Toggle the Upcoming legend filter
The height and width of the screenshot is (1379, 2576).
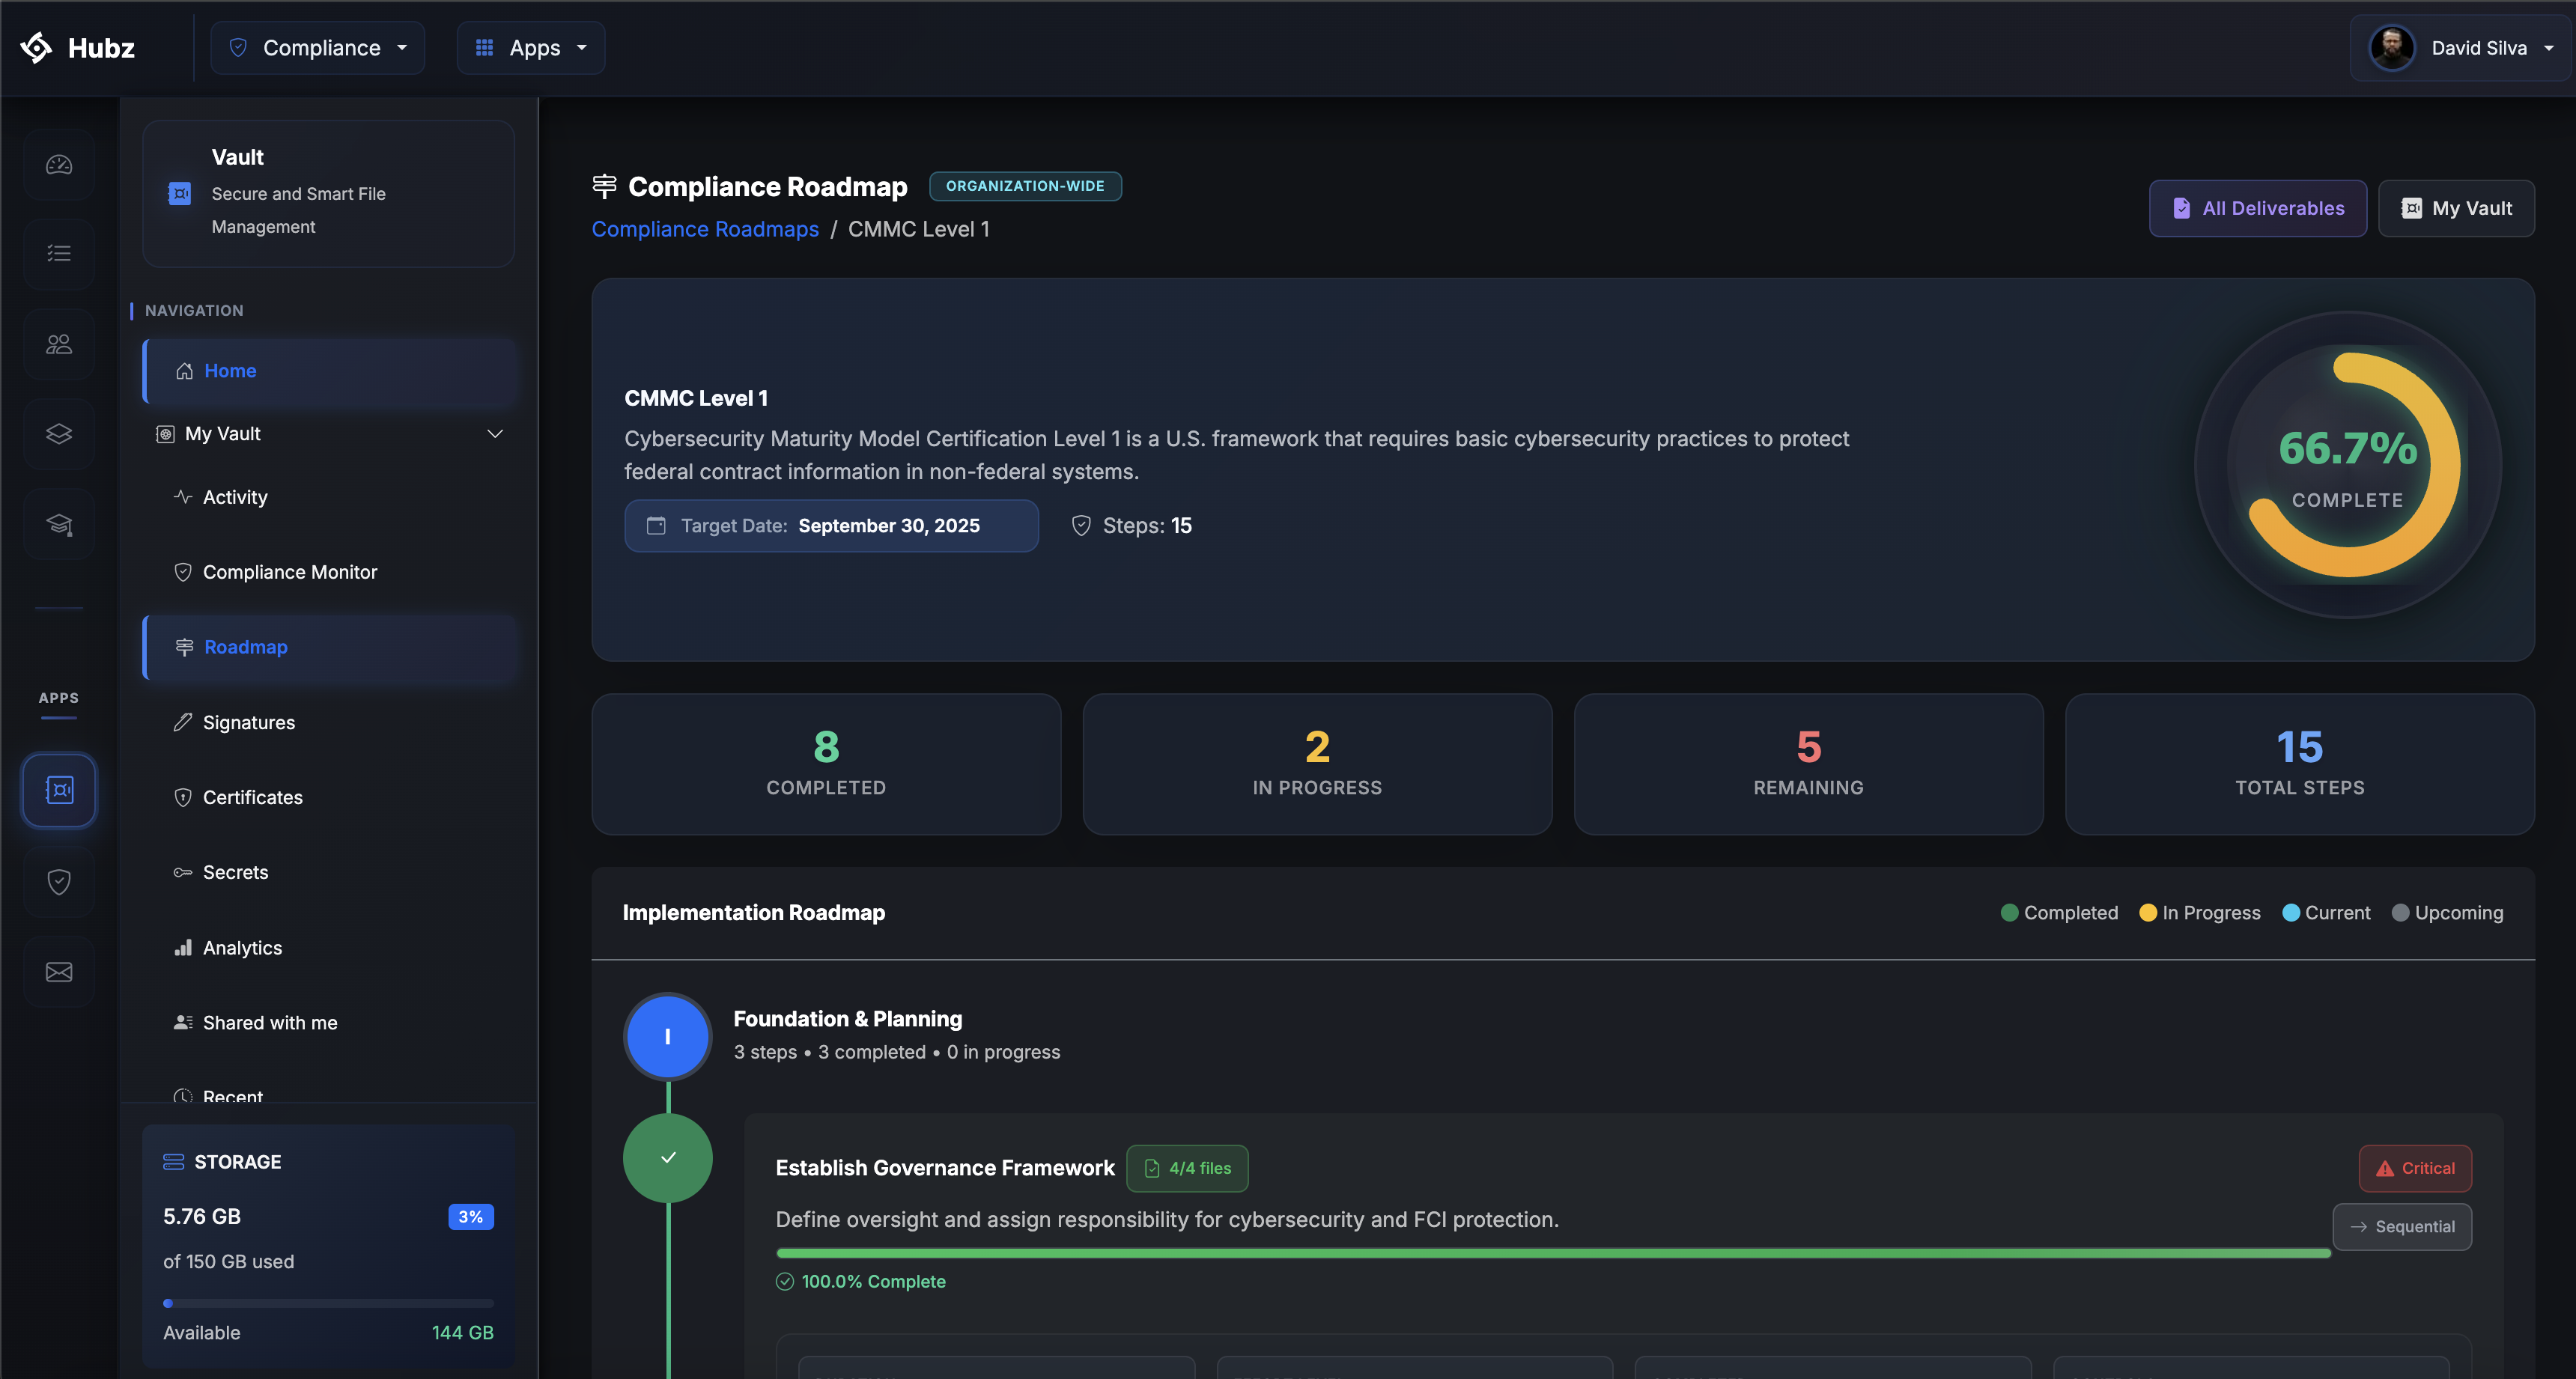pyautogui.click(x=2447, y=912)
